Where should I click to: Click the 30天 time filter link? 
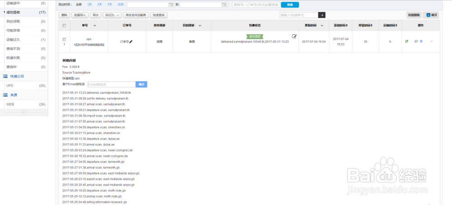click(x=121, y=5)
